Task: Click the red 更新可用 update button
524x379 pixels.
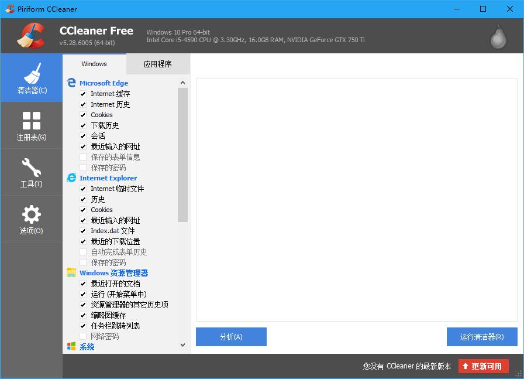Action: click(483, 366)
